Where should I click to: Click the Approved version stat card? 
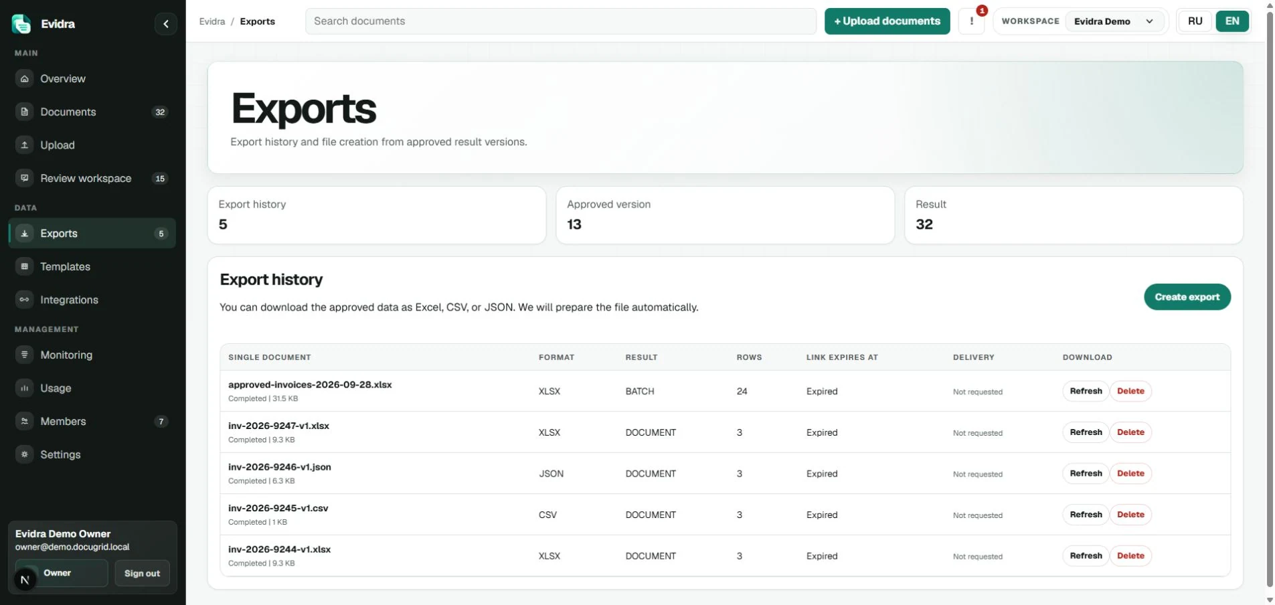tap(726, 215)
